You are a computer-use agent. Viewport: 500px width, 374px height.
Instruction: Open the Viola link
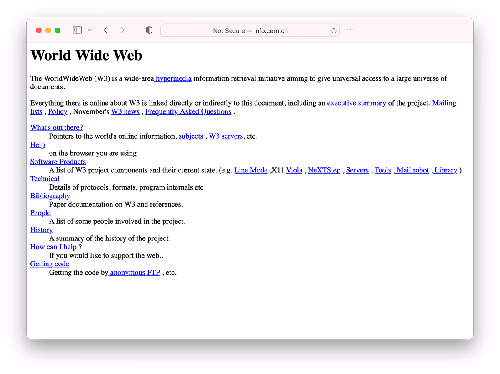[294, 170]
